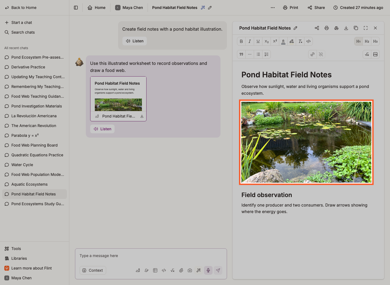Open the Context selector in message box
Viewport: 390px width, 285px height.
pos(93,270)
